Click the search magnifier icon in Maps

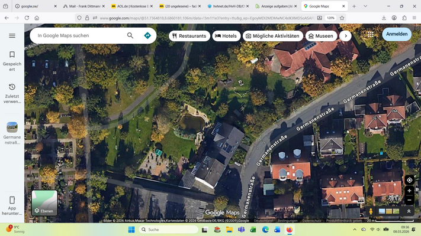click(x=130, y=35)
